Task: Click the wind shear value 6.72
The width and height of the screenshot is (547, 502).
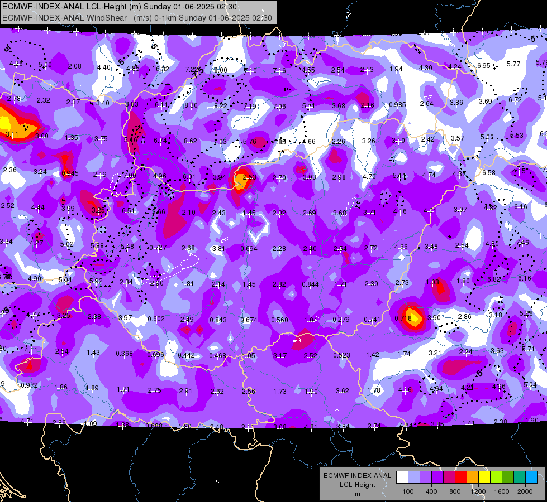Action: click(x=515, y=100)
